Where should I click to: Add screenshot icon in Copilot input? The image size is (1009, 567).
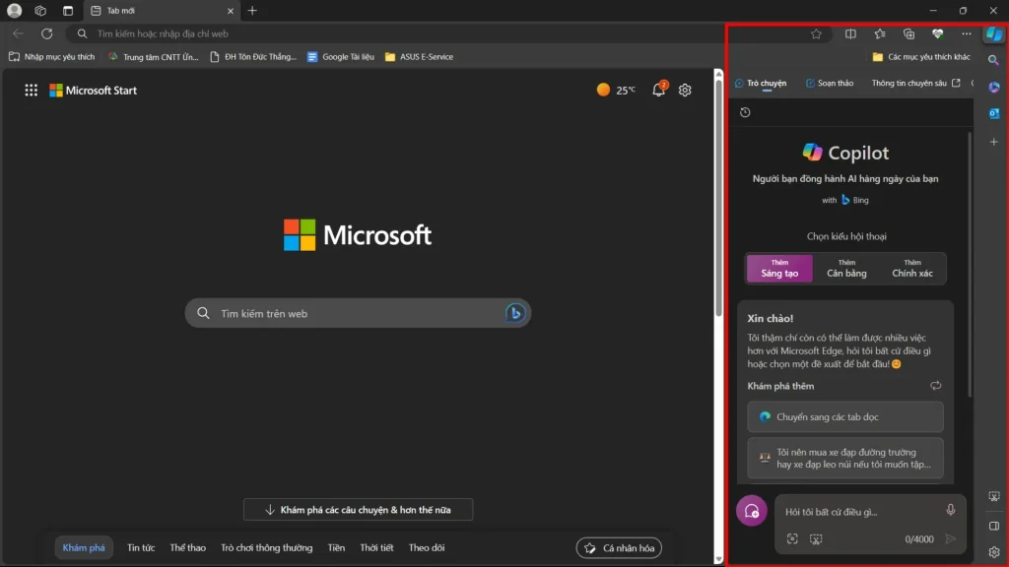click(816, 538)
